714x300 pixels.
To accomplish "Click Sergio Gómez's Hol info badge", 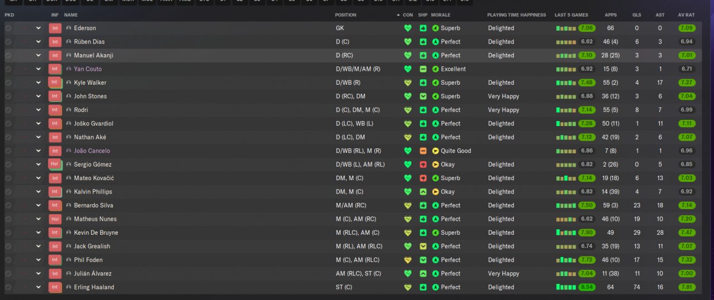I will pos(55,164).
